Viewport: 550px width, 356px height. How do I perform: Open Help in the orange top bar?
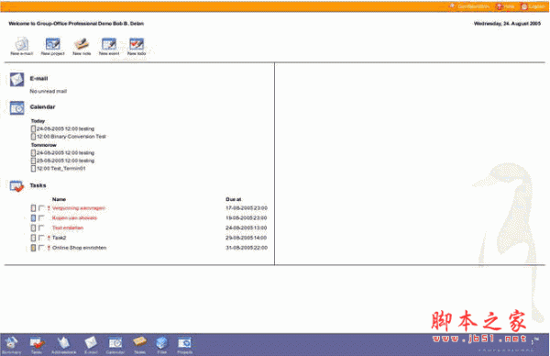coord(505,6)
